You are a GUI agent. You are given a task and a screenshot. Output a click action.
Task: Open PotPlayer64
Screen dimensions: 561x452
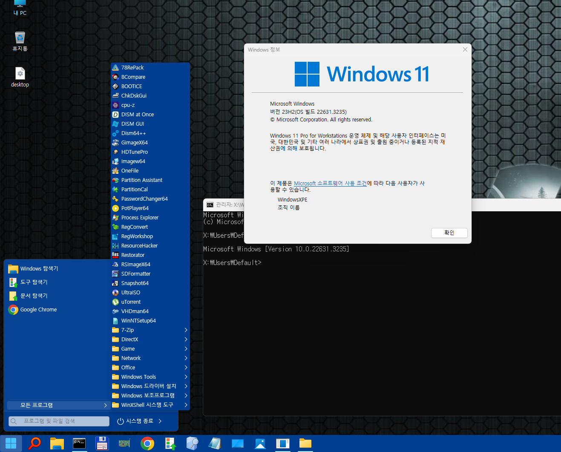point(150,208)
